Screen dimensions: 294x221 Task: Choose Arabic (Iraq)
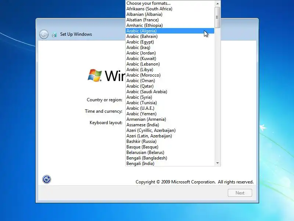(x=170, y=48)
